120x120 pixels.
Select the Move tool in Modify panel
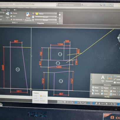click(x=96, y=88)
